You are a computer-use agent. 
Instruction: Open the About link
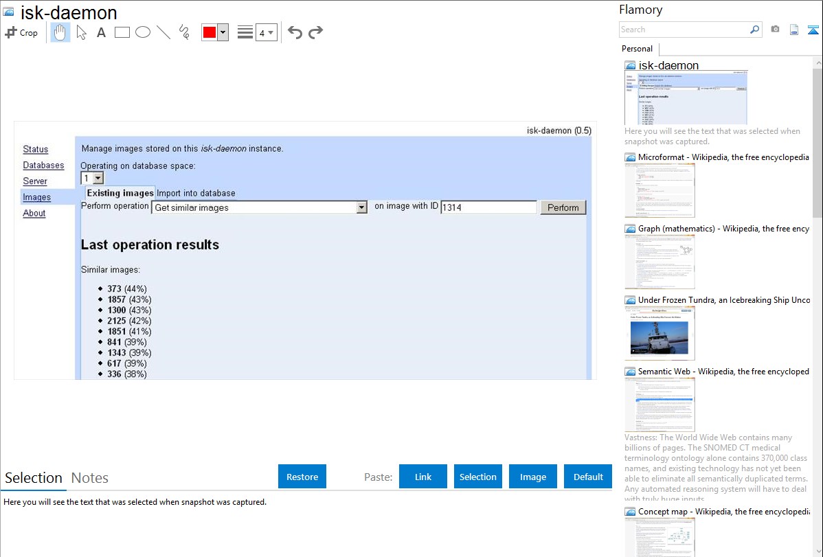point(34,213)
